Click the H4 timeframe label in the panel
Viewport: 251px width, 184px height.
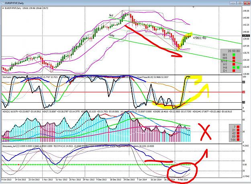(225, 68)
